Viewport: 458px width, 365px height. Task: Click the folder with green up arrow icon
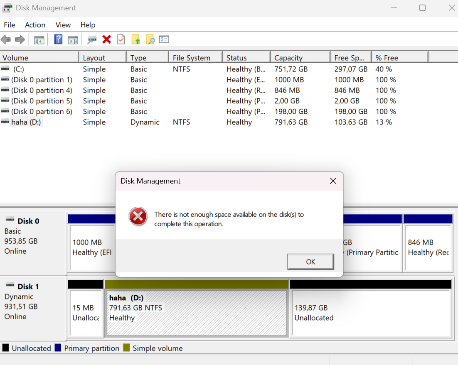point(135,39)
